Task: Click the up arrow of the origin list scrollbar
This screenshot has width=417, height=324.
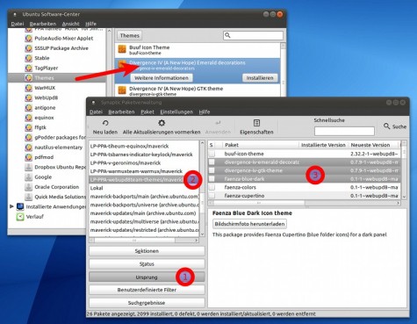Action: click(202, 143)
